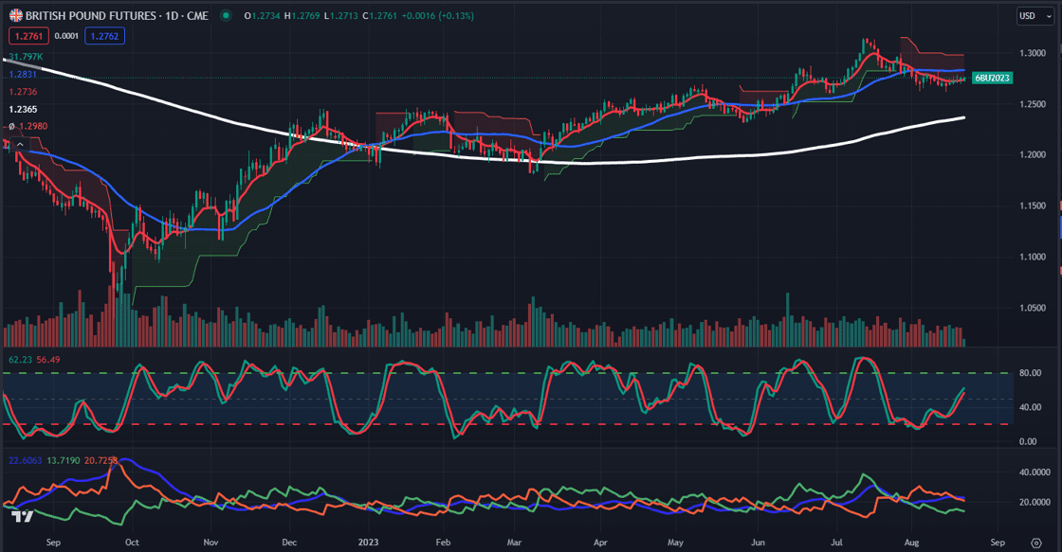Click the May label on time axis

(x=675, y=543)
